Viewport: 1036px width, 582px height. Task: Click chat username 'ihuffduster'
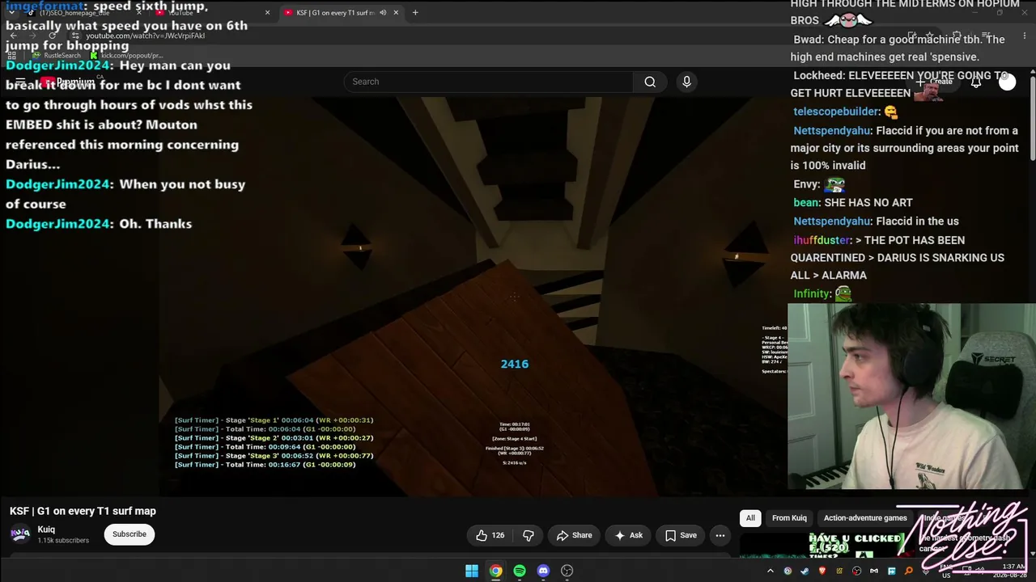822,240
